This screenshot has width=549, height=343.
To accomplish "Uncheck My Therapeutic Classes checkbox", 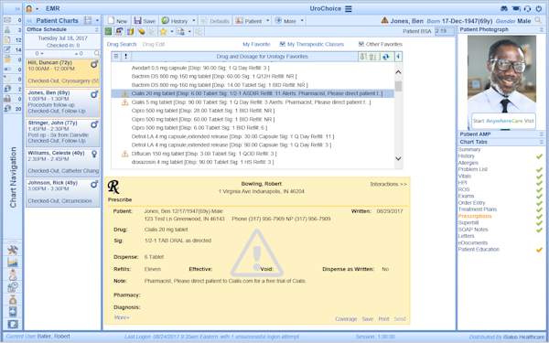I will (x=283, y=44).
